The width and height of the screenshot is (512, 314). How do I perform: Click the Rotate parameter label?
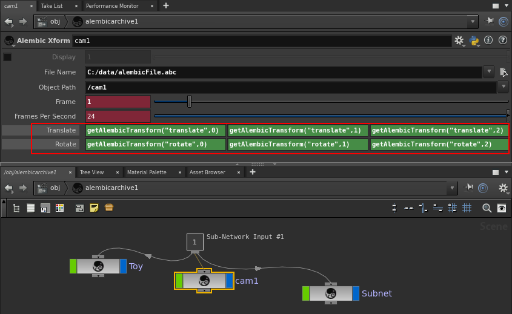(x=65, y=144)
